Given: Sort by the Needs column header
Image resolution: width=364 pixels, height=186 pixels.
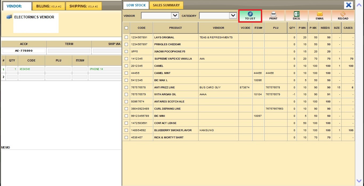Looking at the screenshot, I should pyautogui.click(x=325, y=28).
